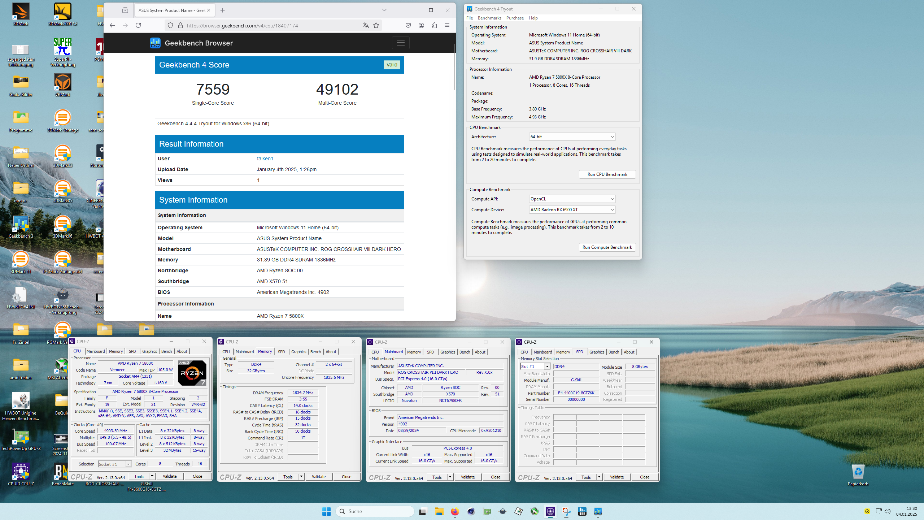Switch to Graphics tab in SPD CPU-Z window
924x520 pixels.
point(597,352)
